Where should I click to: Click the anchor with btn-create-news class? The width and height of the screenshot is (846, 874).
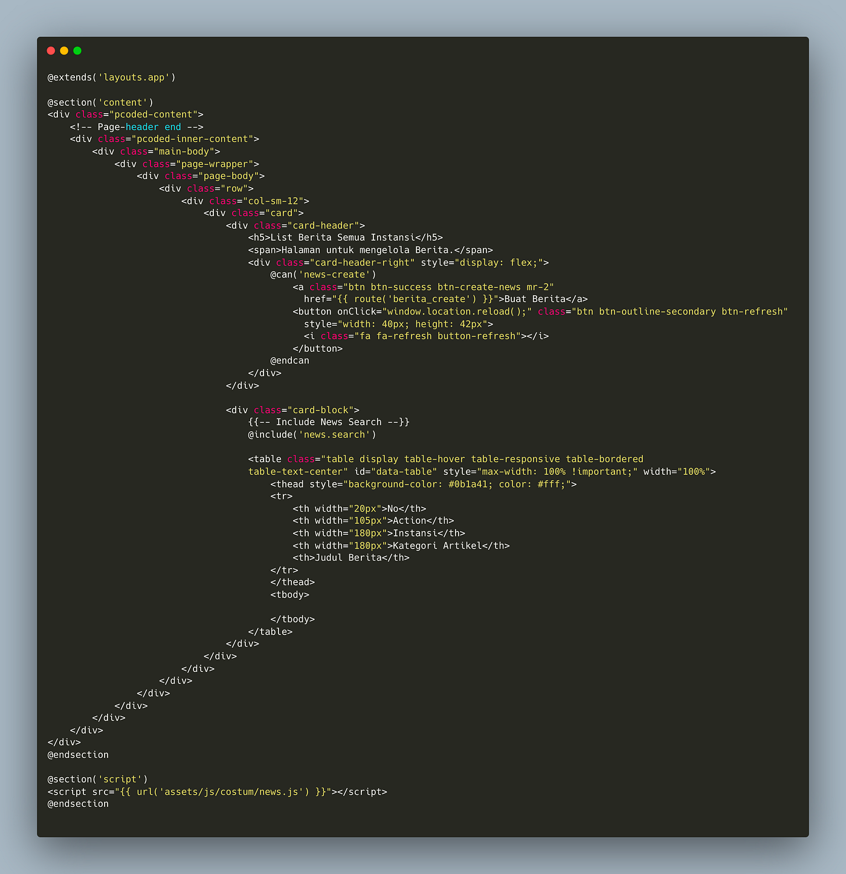(x=423, y=287)
